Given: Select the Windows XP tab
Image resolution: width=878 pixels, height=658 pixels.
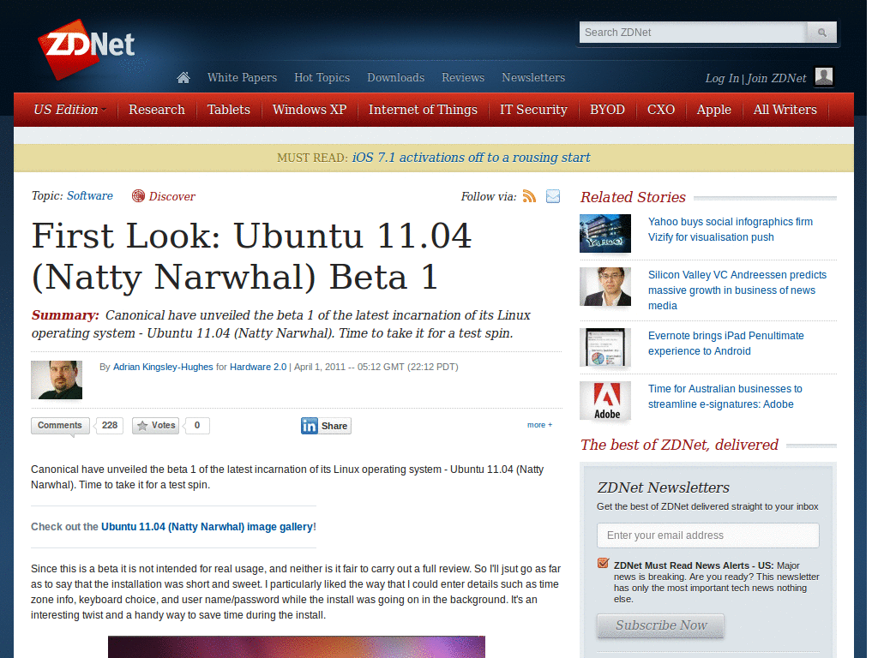Looking at the screenshot, I should click(310, 110).
